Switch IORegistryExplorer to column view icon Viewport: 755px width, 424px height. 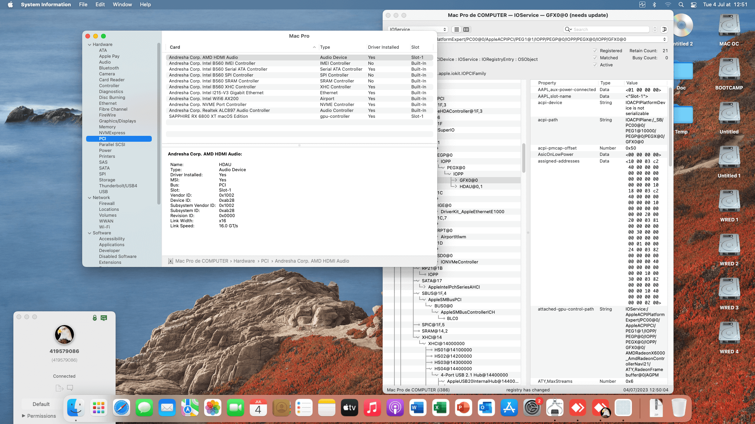pos(466,29)
